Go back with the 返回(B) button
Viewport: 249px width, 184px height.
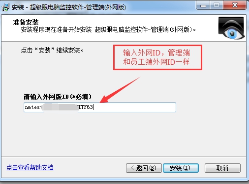pyautogui.click(x=144, y=168)
